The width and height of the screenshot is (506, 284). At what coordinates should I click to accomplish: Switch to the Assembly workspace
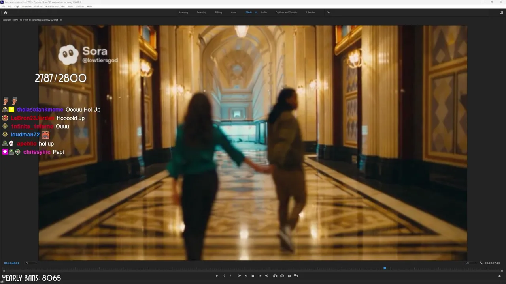point(202,12)
